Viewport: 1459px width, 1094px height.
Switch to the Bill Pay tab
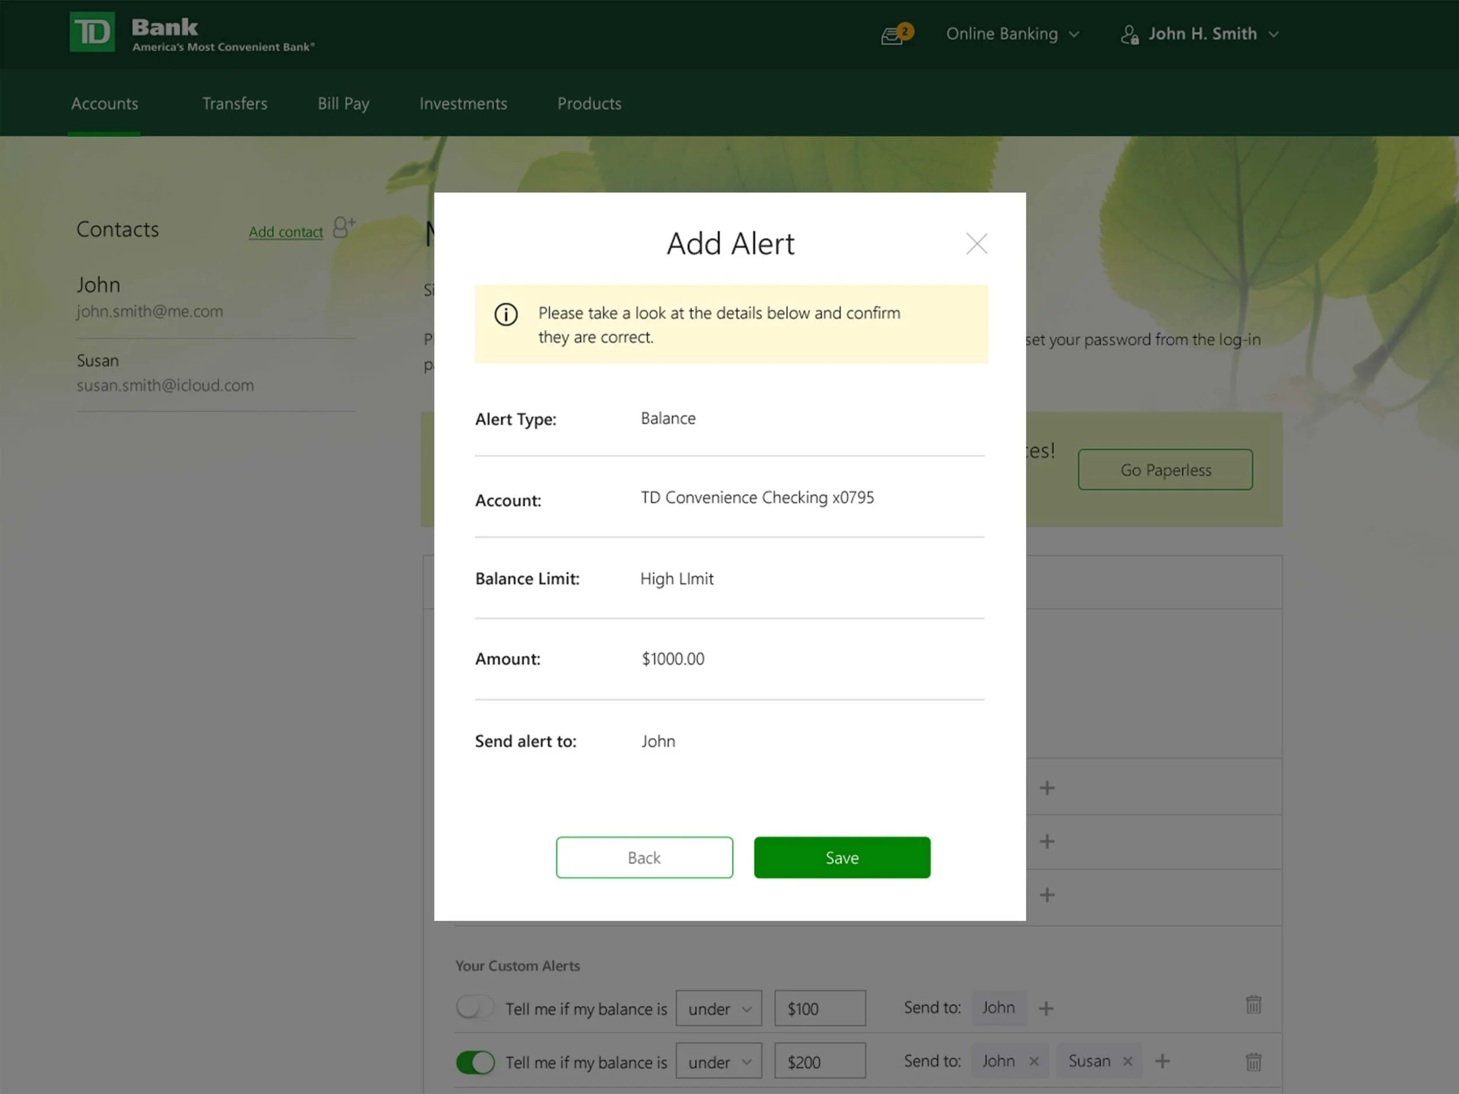coord(344,104)
